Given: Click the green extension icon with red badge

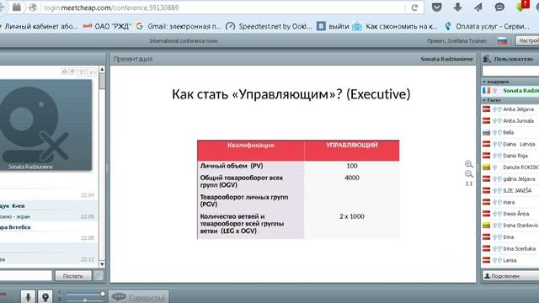Looking at the screenshot, I should (x=521, y=6).
